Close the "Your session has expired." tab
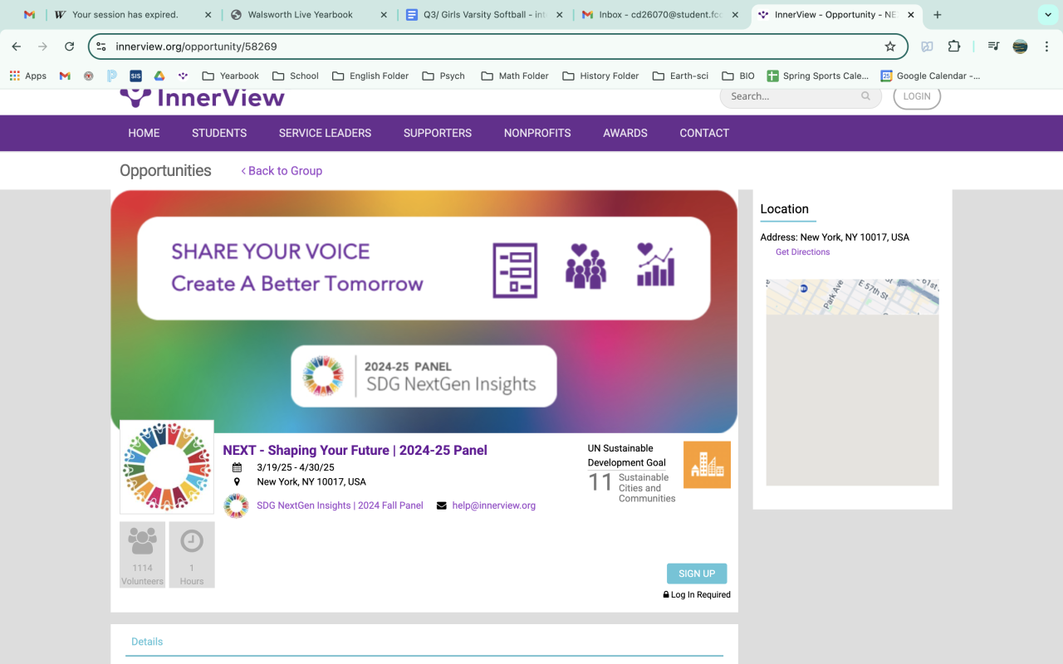 [208, 15]
